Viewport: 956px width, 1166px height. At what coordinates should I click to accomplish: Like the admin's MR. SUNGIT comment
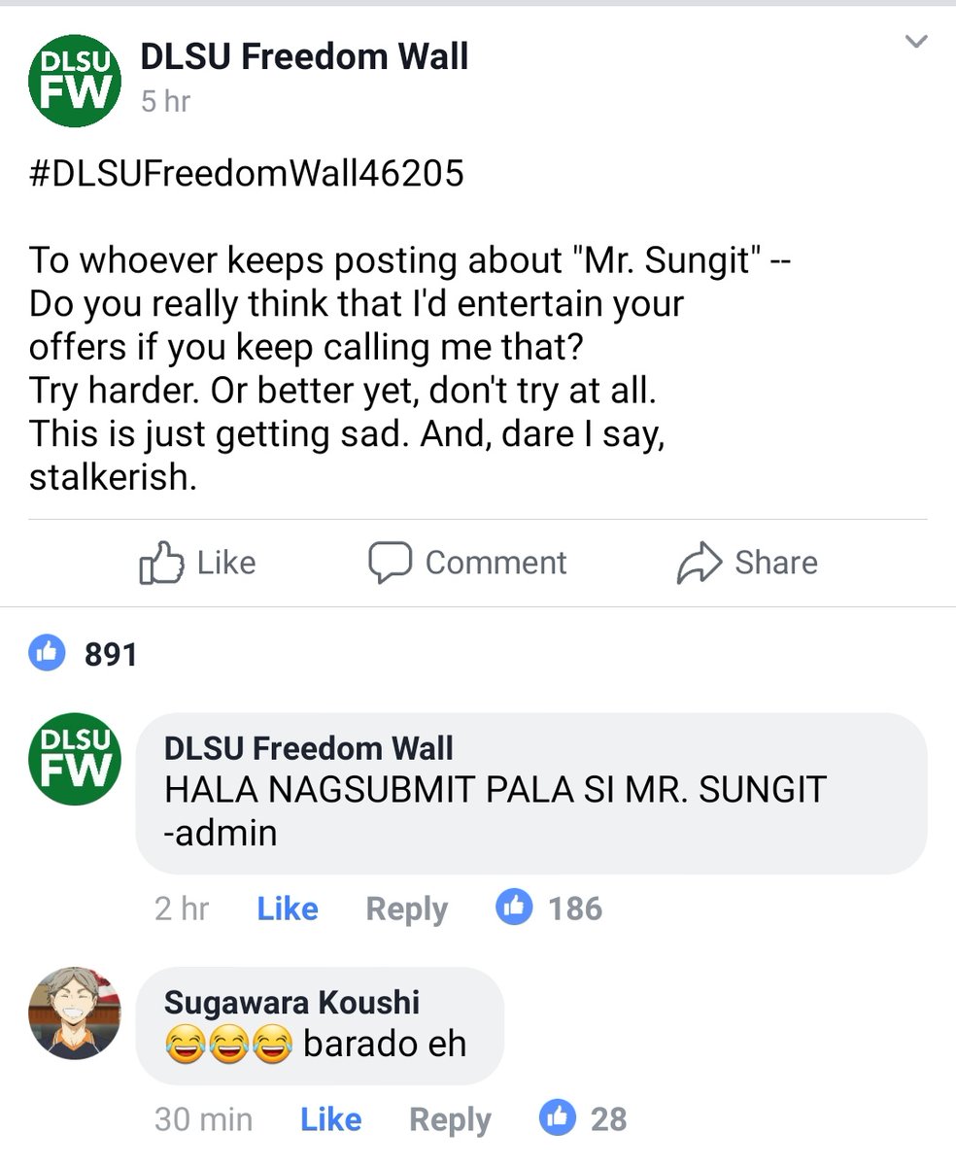pyautogui.click(x=288, y=909)
